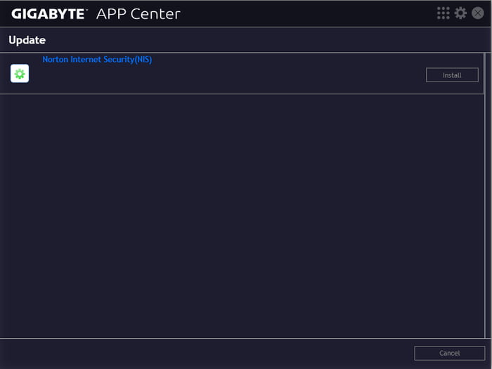Click the Update heading text
The image size is (492, 369).
pyautogui.click(x=27, y=40)
